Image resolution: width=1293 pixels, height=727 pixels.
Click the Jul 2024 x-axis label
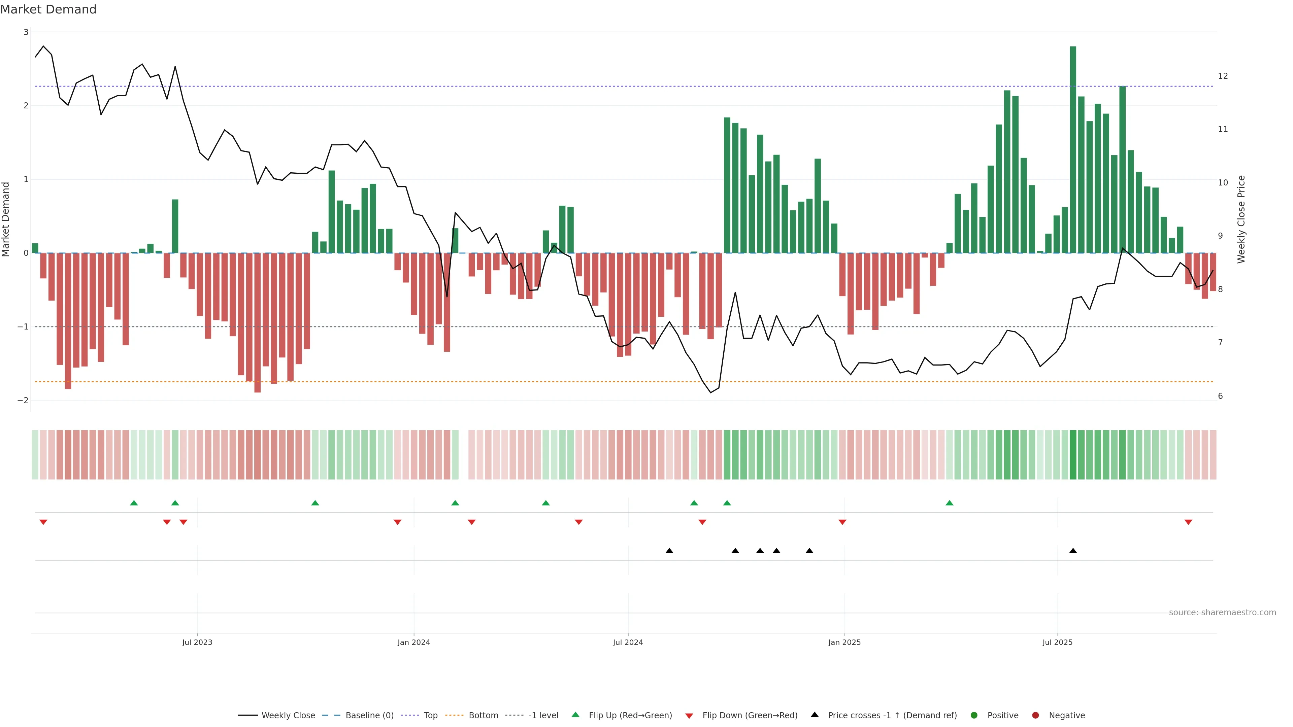627,642
